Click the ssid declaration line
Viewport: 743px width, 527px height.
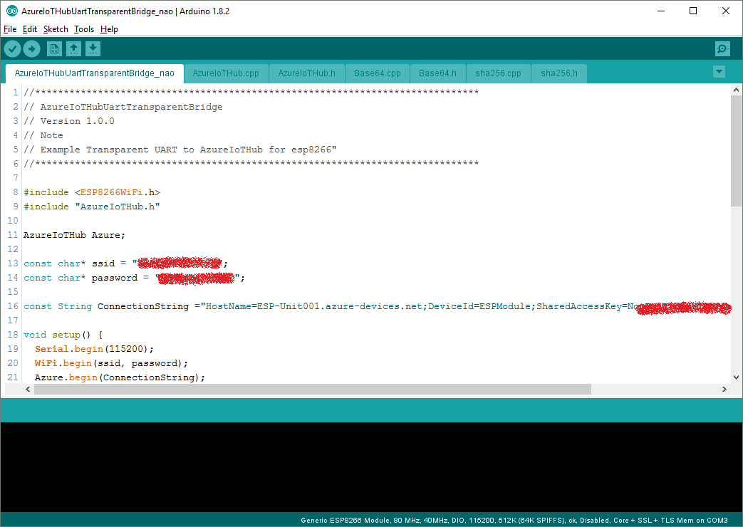(x=125, y=263)
